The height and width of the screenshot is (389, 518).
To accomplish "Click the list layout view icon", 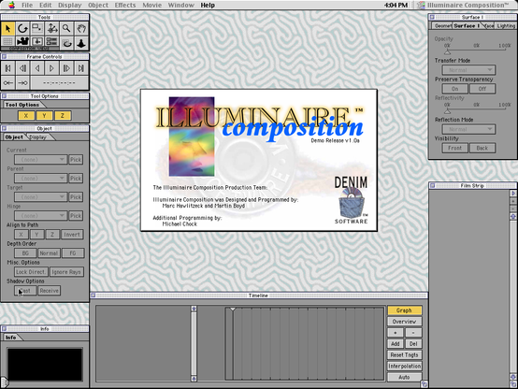I will pos(51,42).
